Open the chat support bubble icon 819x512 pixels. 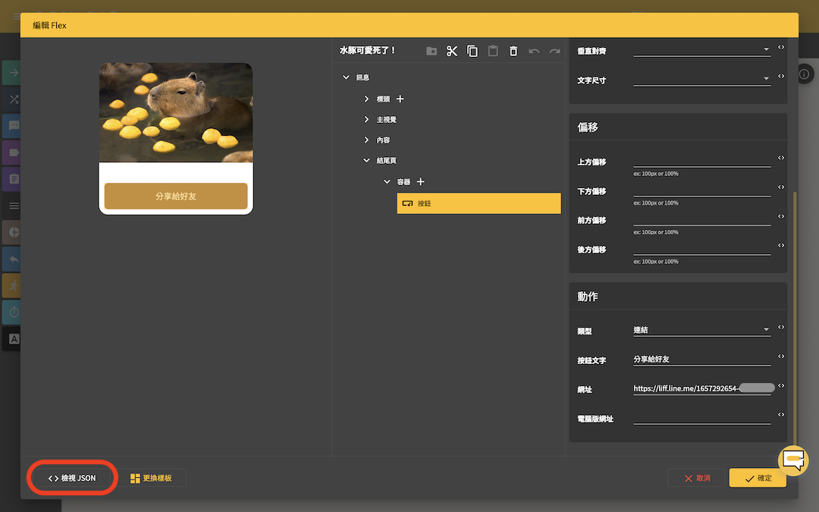pos(793,460)
